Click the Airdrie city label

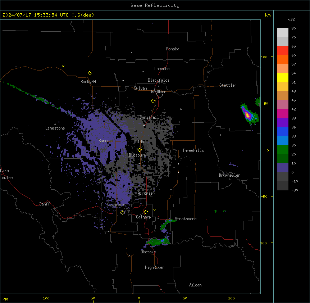(145, 193)
